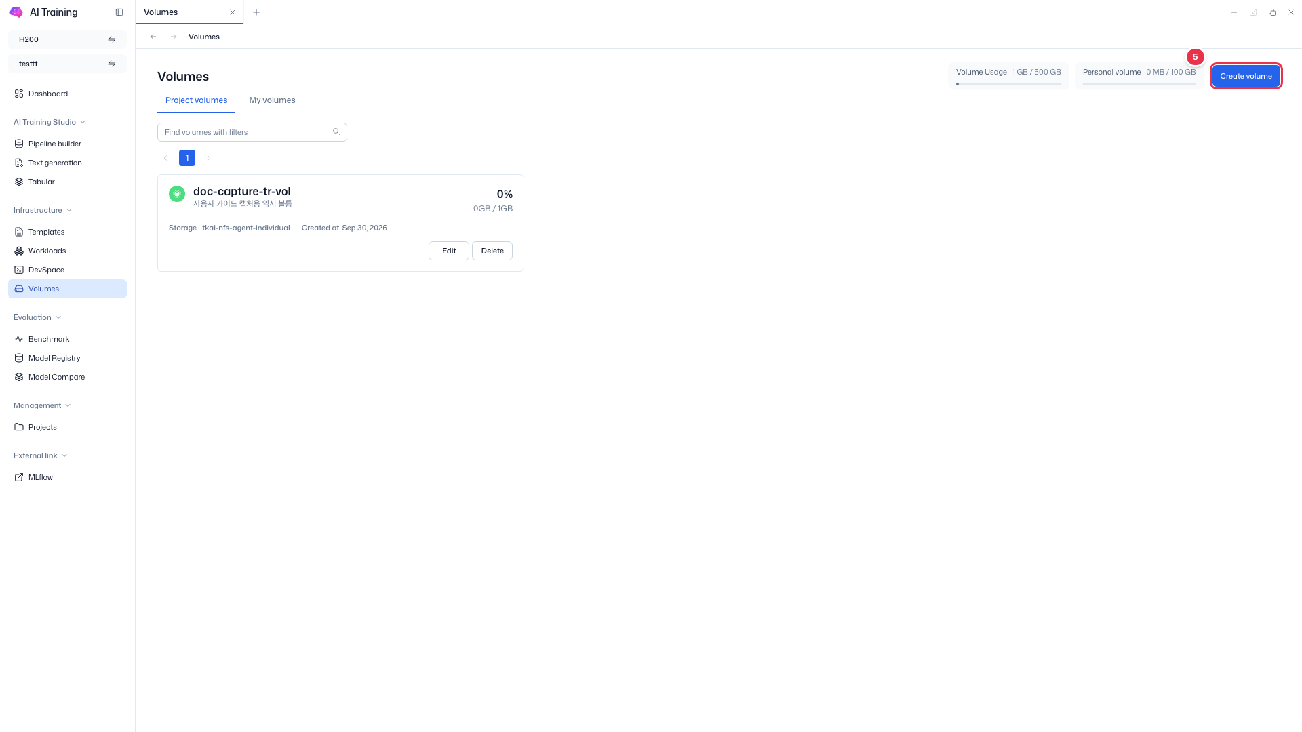The image size is (1302, 732).
Task: Click the doc-capture-tr-vol green status icon
Action: click(x=177, y=194)
